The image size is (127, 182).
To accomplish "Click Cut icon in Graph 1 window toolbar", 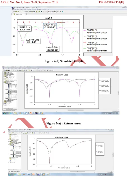I will click(x=21, y=12).
